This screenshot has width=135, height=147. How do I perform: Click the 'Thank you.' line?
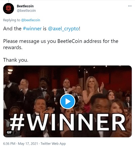(x=16, y=60)
